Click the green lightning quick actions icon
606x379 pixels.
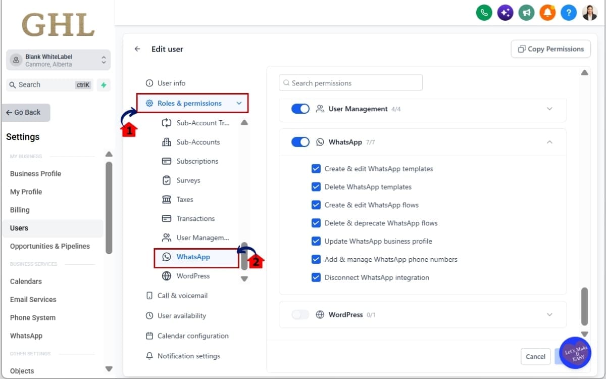(x=104, y=85)
